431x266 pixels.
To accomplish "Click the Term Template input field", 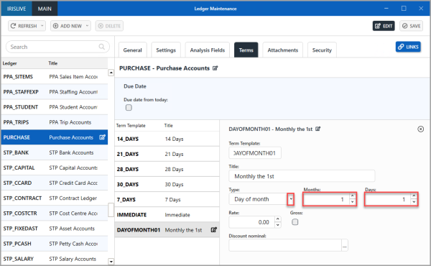I will (x=255, y=153).
